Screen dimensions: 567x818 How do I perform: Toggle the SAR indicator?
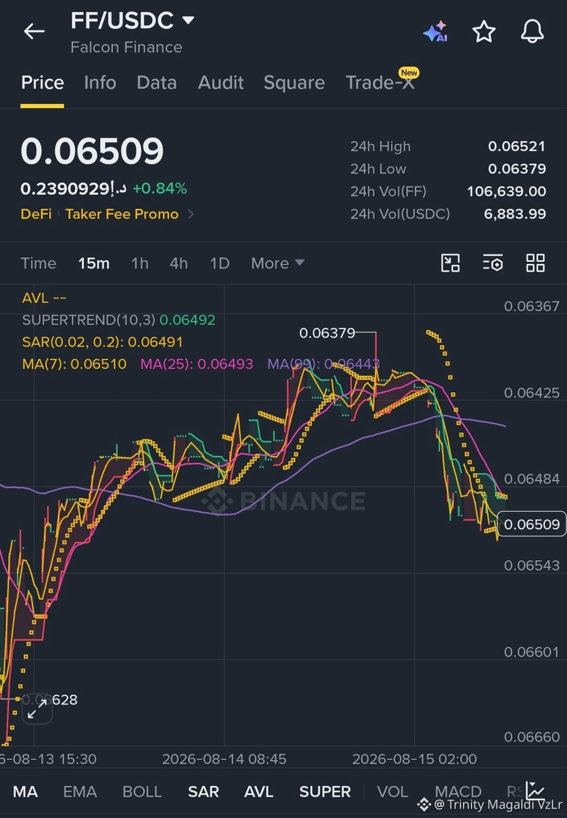coord(203,791)
